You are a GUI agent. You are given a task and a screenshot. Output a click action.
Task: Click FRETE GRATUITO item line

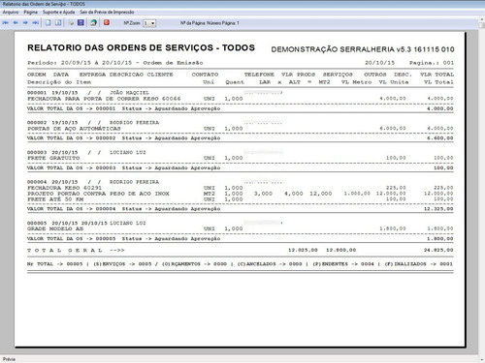tap(240, 158)
